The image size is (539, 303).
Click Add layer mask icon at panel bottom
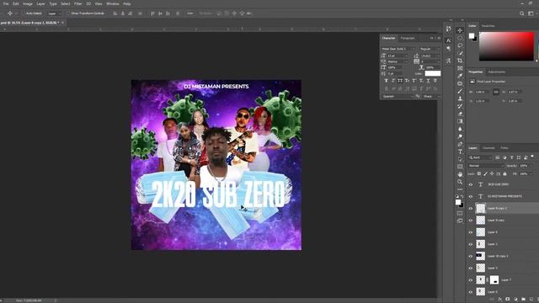click(507, 300)
